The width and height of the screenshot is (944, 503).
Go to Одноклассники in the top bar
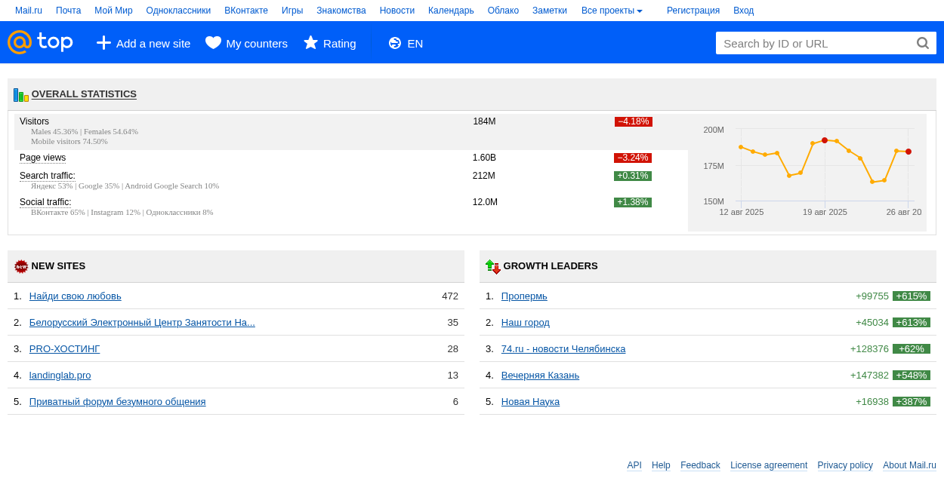(178, 11)
